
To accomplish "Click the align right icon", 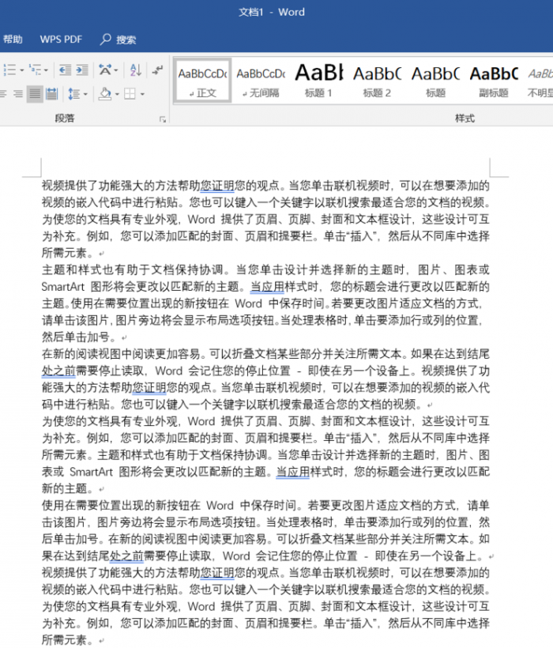I will [17, 94].
